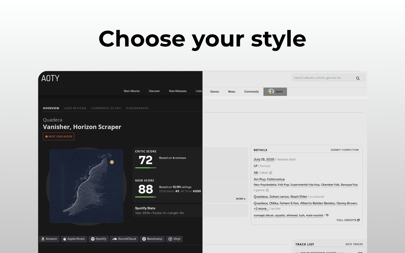Click the critic score number 72
Viewport: 405px width, 253px height.
click(146, 160)
